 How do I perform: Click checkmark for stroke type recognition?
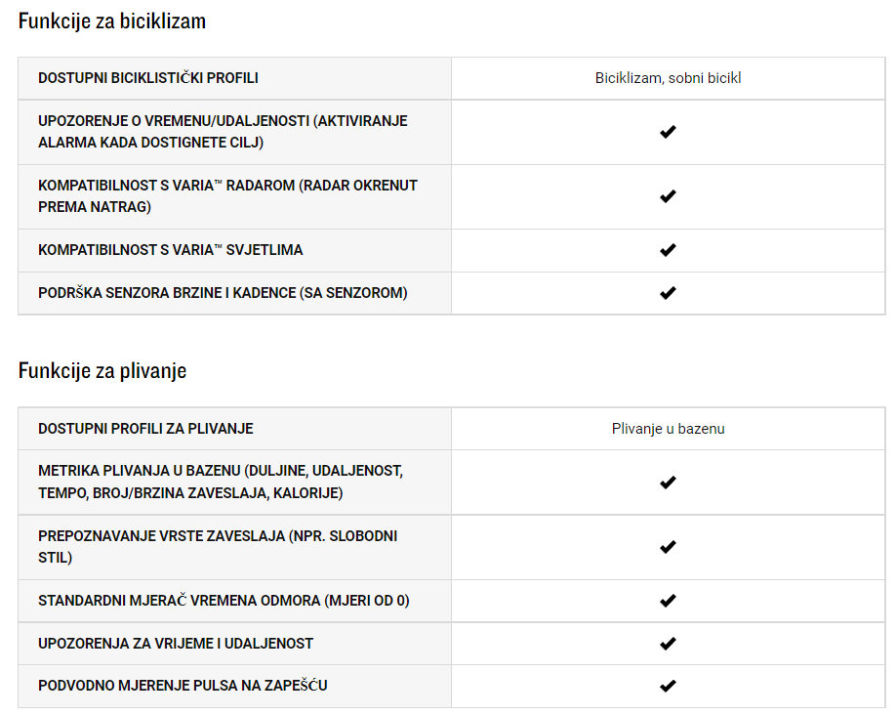pos(668,547)
